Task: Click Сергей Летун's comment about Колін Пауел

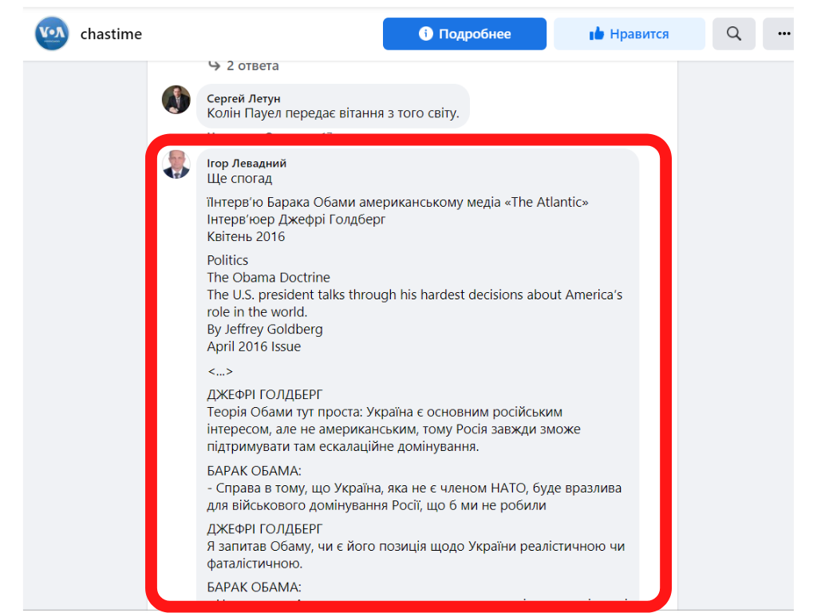Action: [333, 113]
